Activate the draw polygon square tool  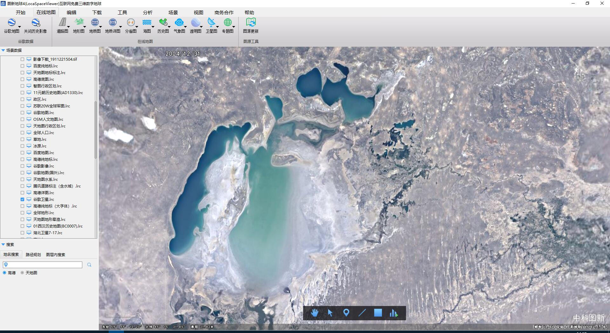click(x=378, y=313)
